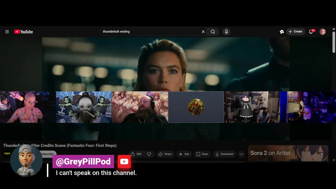Open the 'Sora 2 on Artlist' ad card

click(x=288, y=153)
